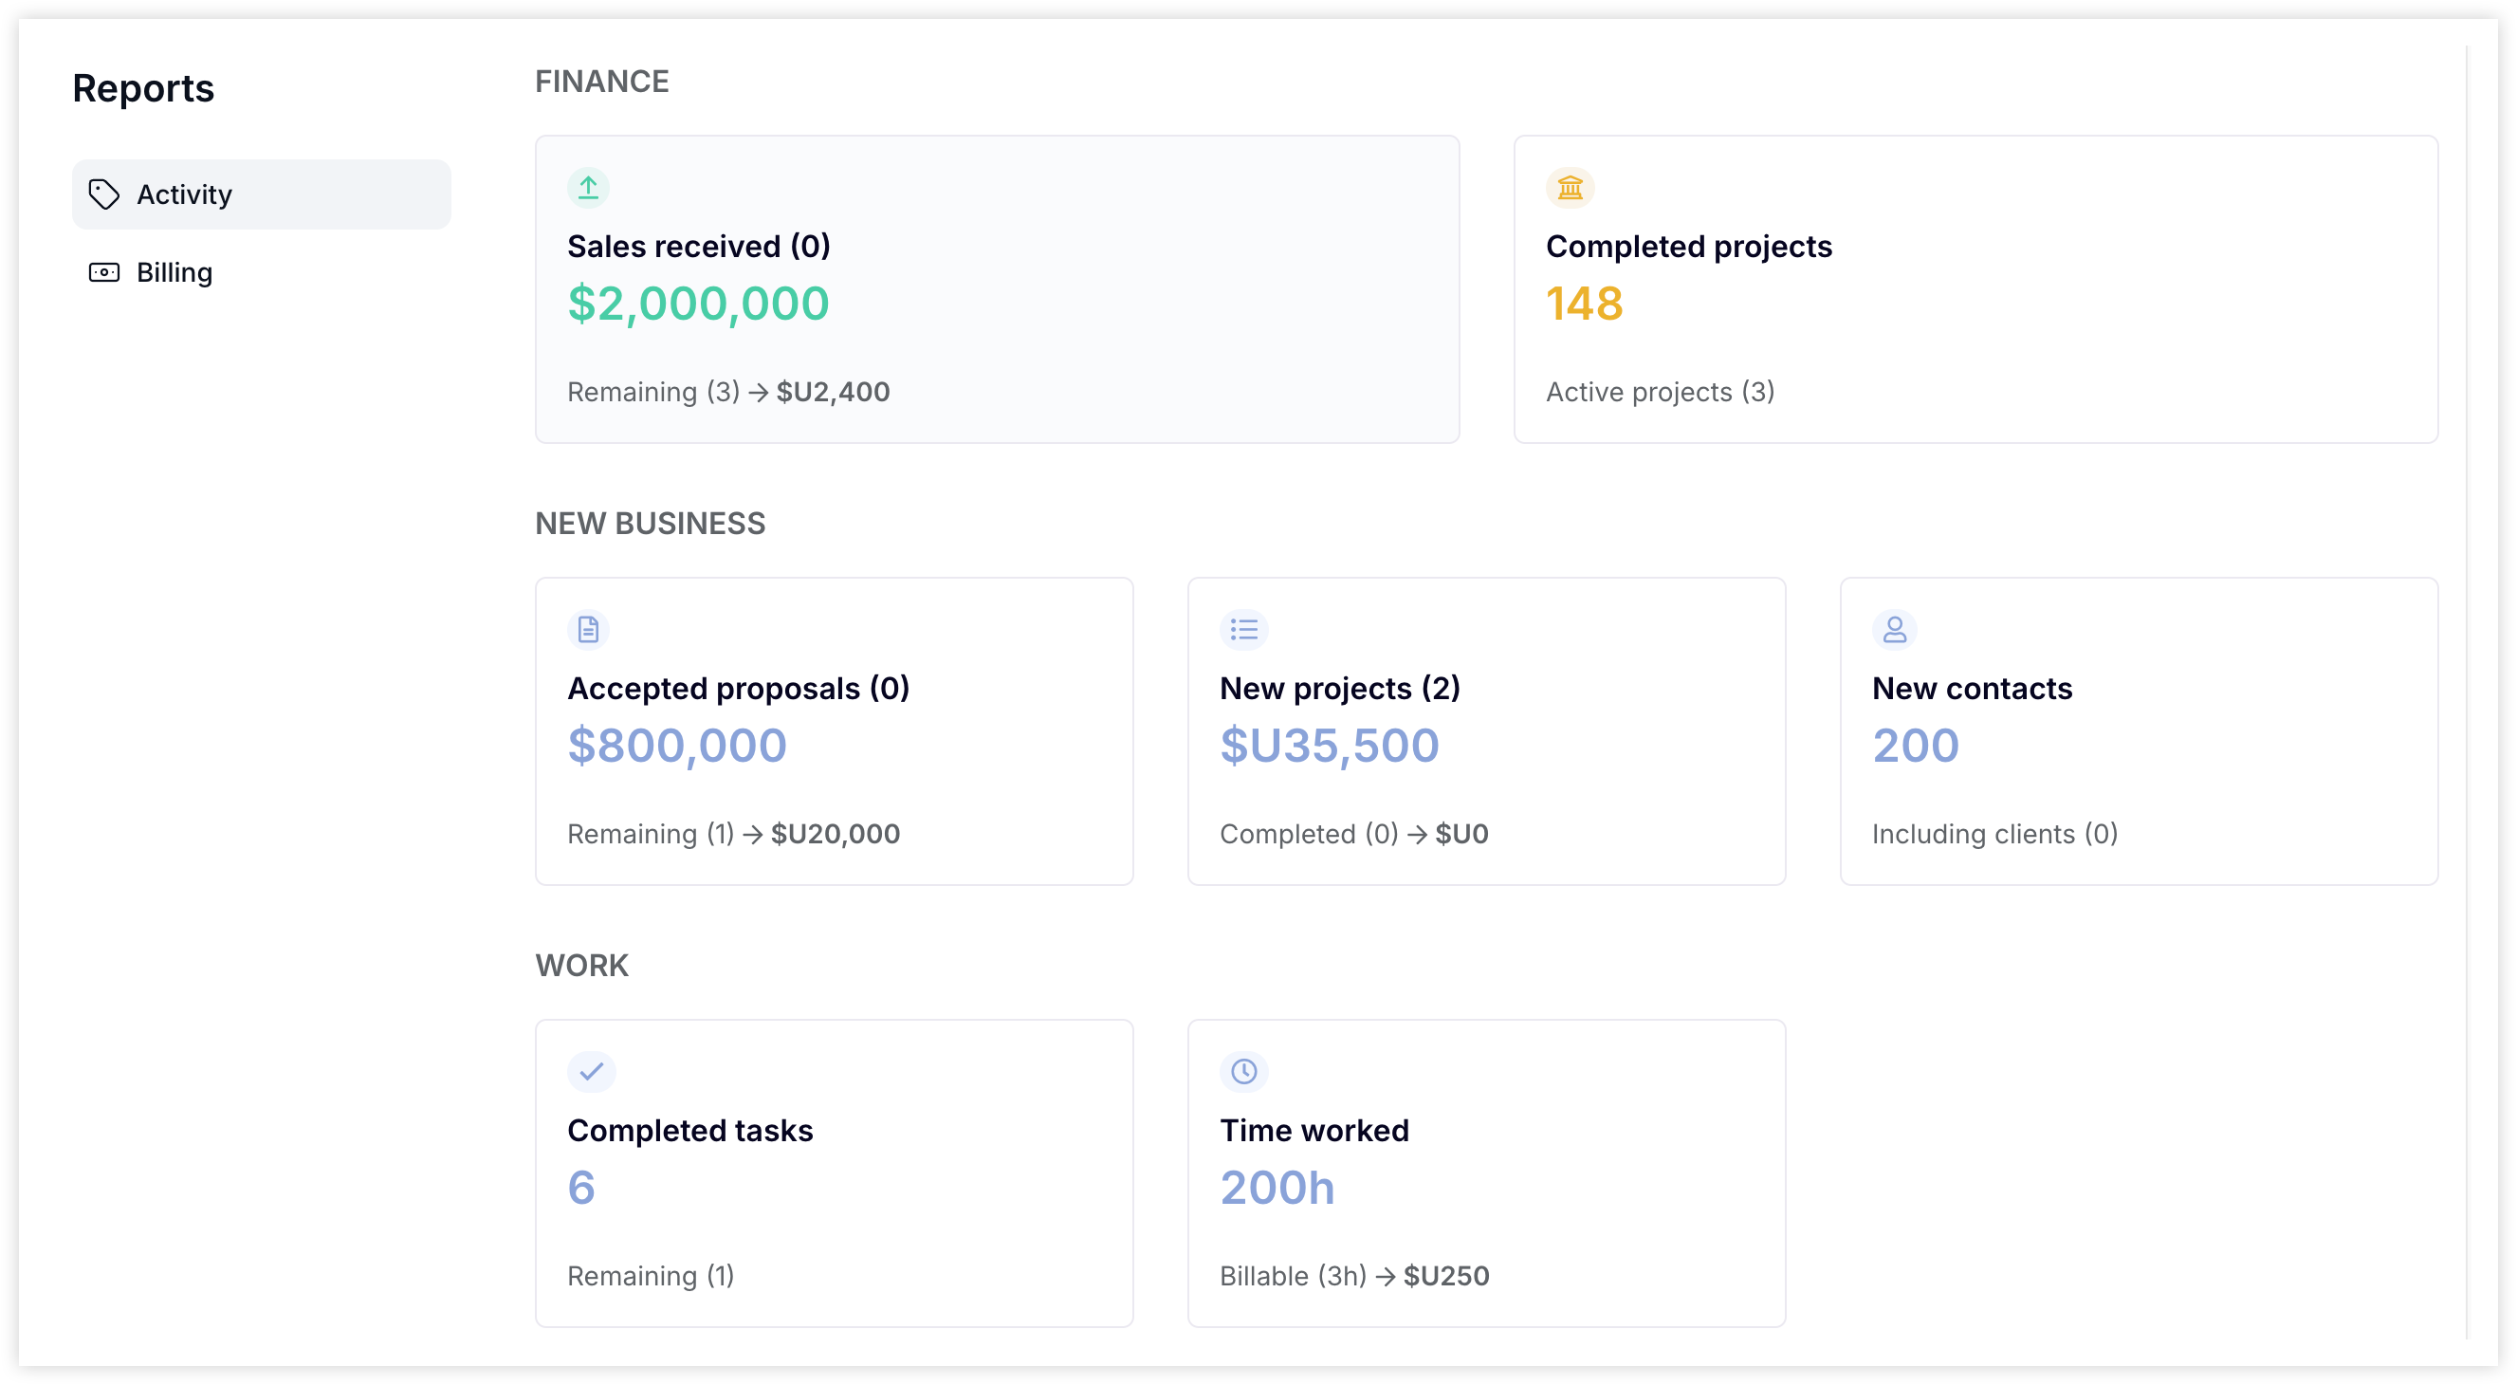Click the list icon above New projects
Viewport: 2517px width, 1385px height.
1244,630
